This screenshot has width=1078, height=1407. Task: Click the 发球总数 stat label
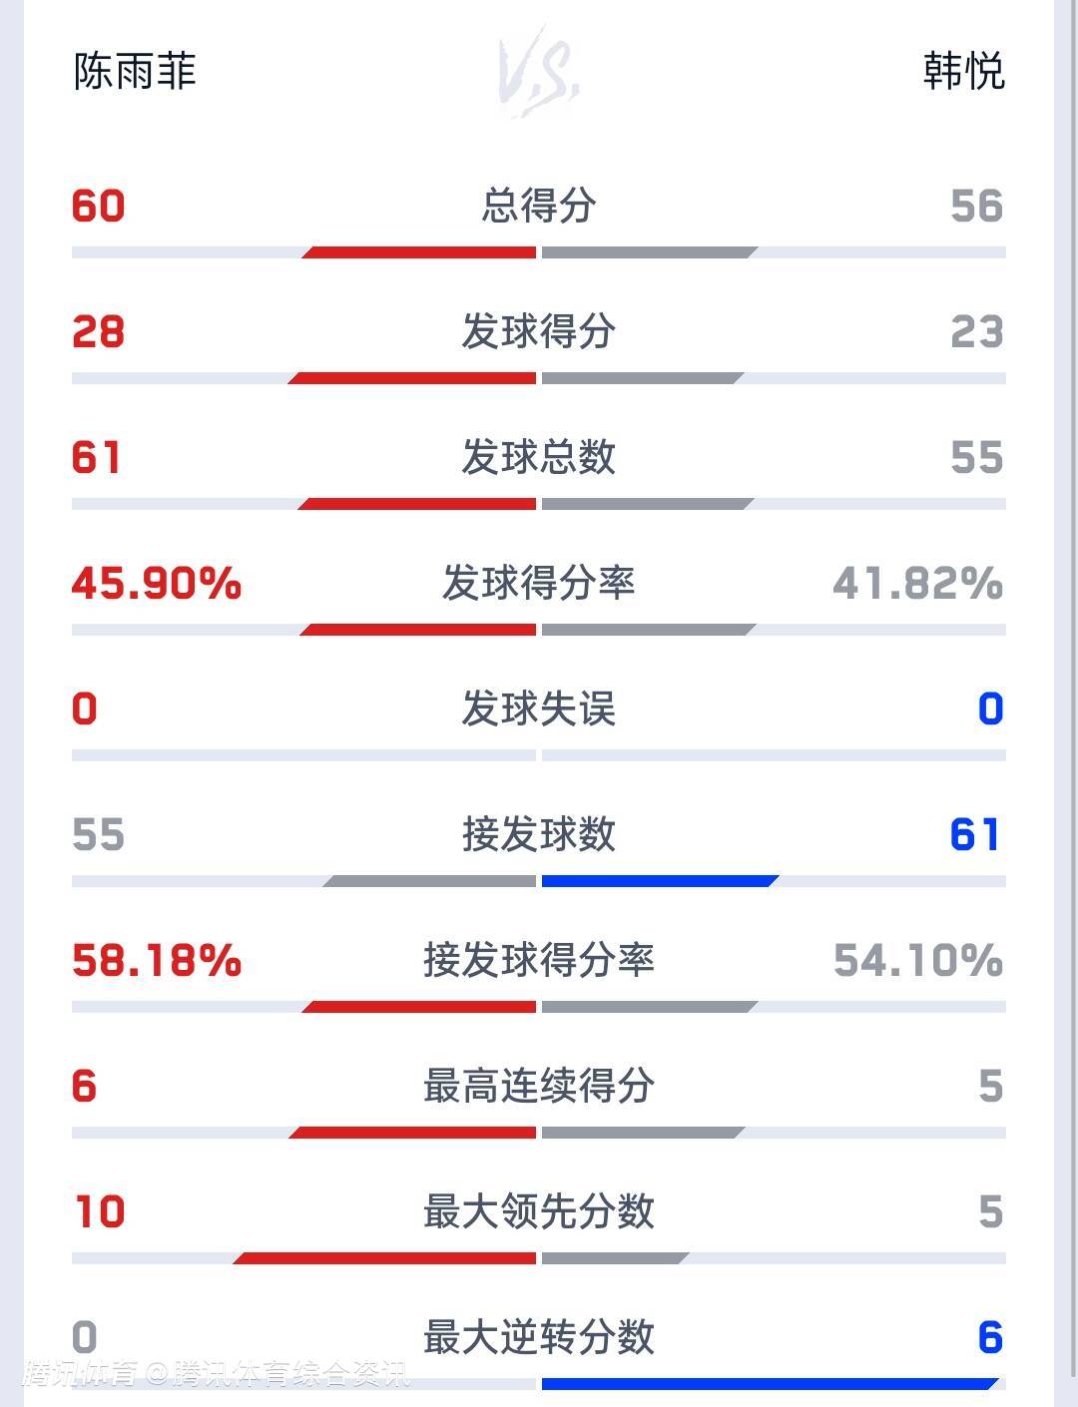[539, 457]
